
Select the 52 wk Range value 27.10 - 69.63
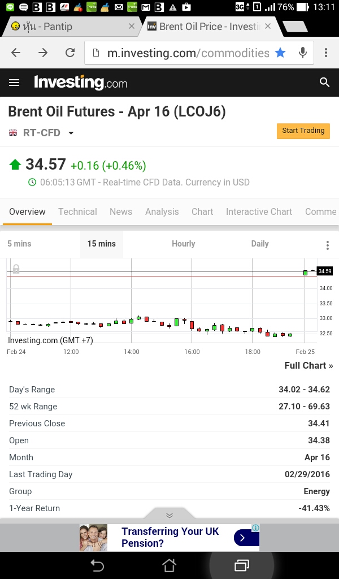pos(304,407)
